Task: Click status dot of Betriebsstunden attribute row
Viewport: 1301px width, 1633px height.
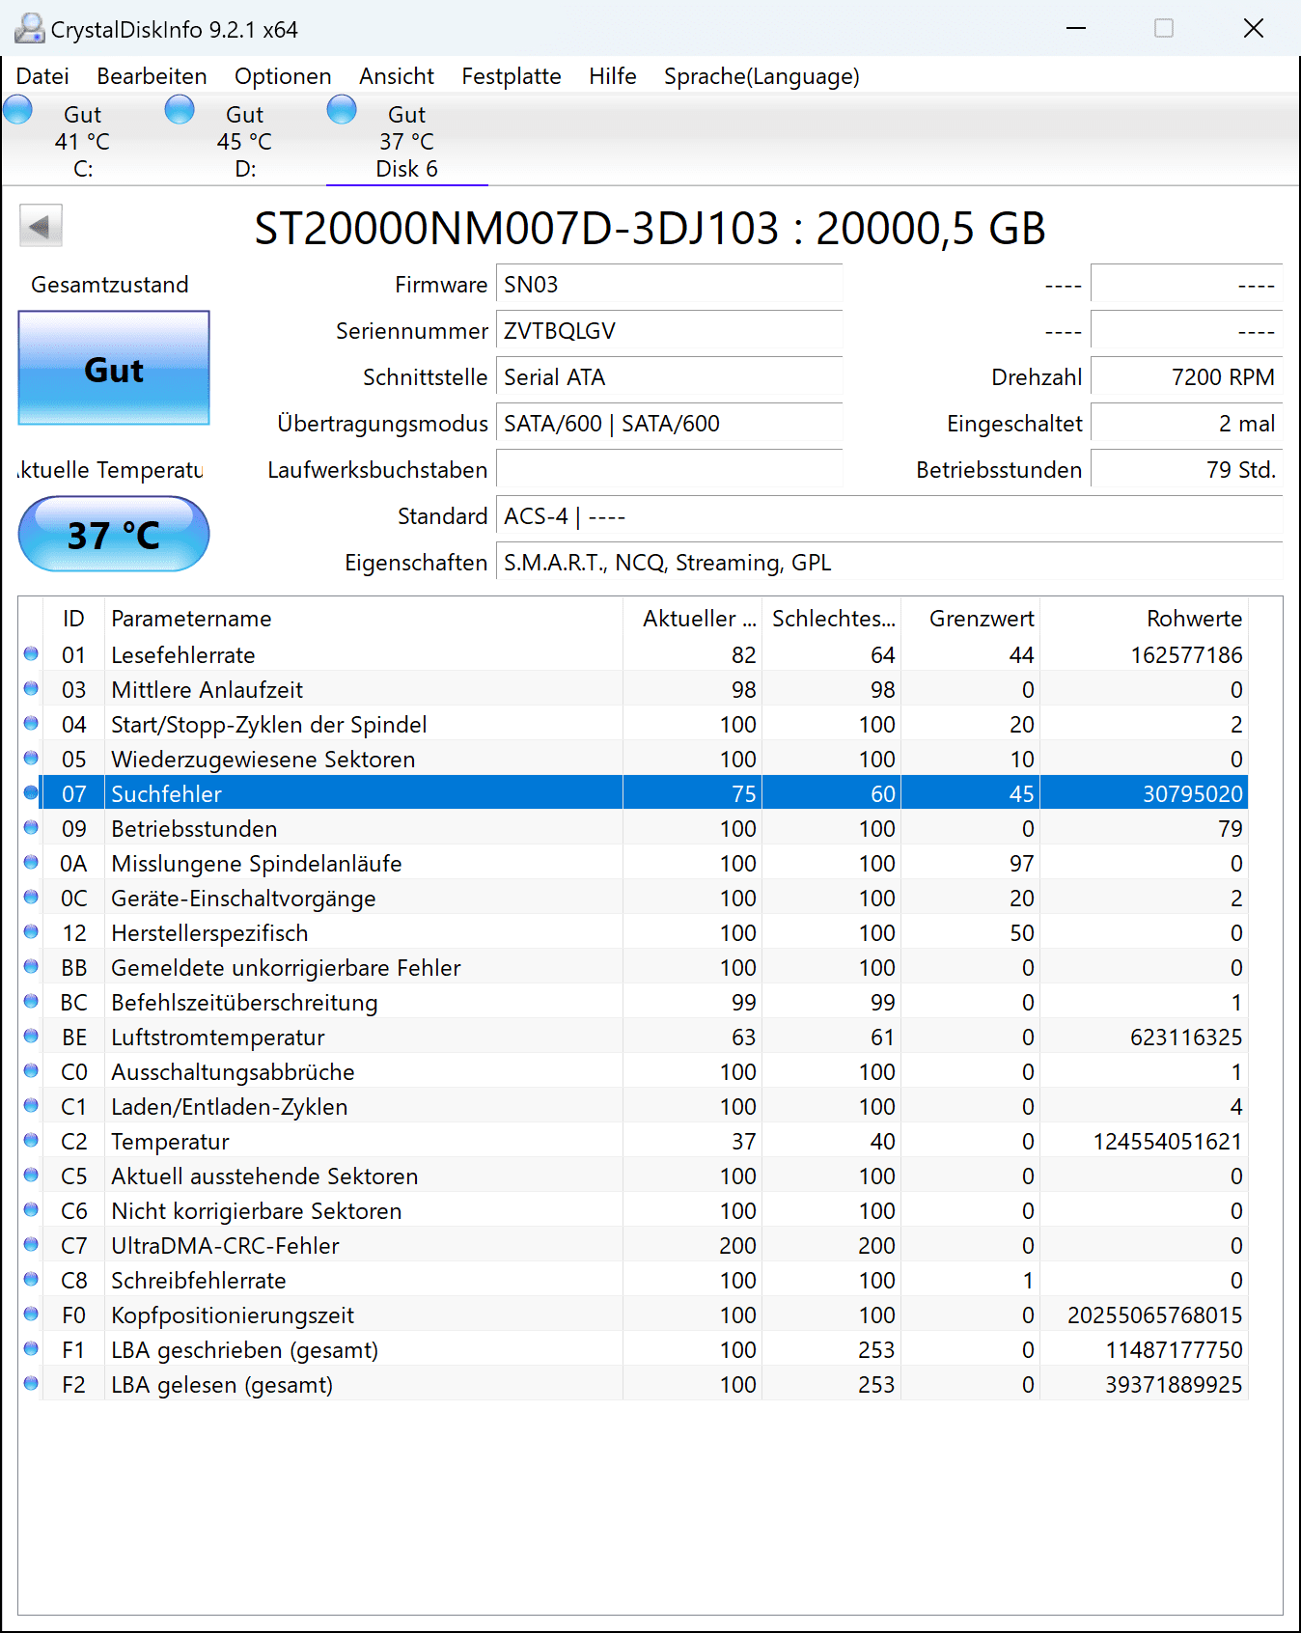Action: (31, 828)
